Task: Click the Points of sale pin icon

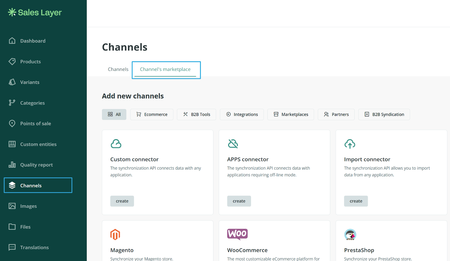Action: point(12,123)
